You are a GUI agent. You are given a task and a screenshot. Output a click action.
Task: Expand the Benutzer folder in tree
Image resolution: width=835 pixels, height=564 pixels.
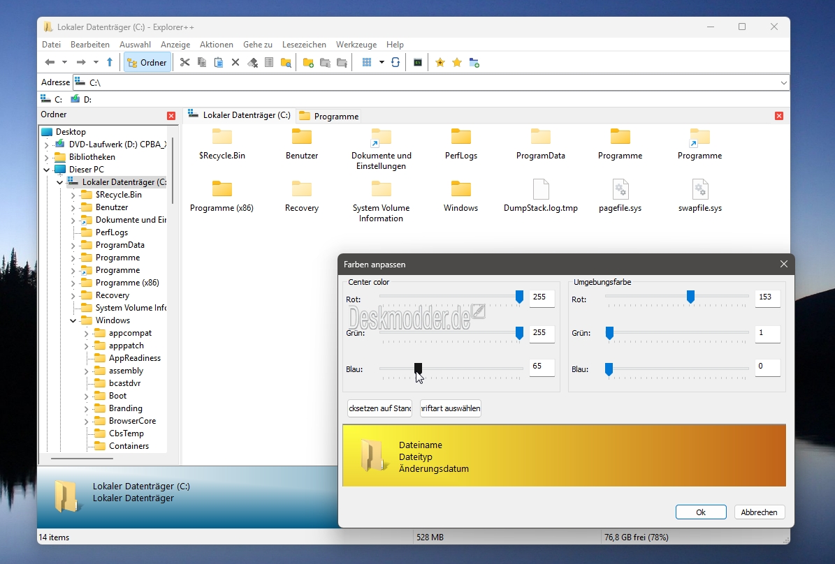pos(73,207)
